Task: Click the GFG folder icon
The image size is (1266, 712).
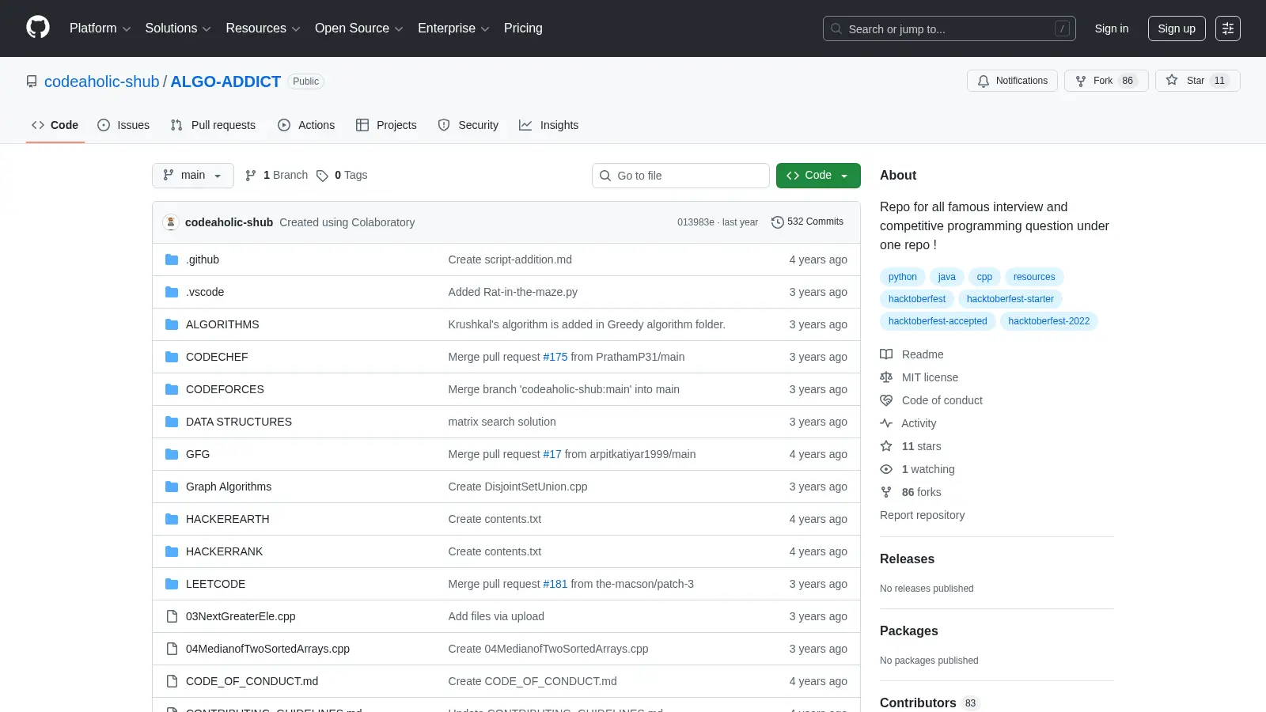Action: (172, 454)
